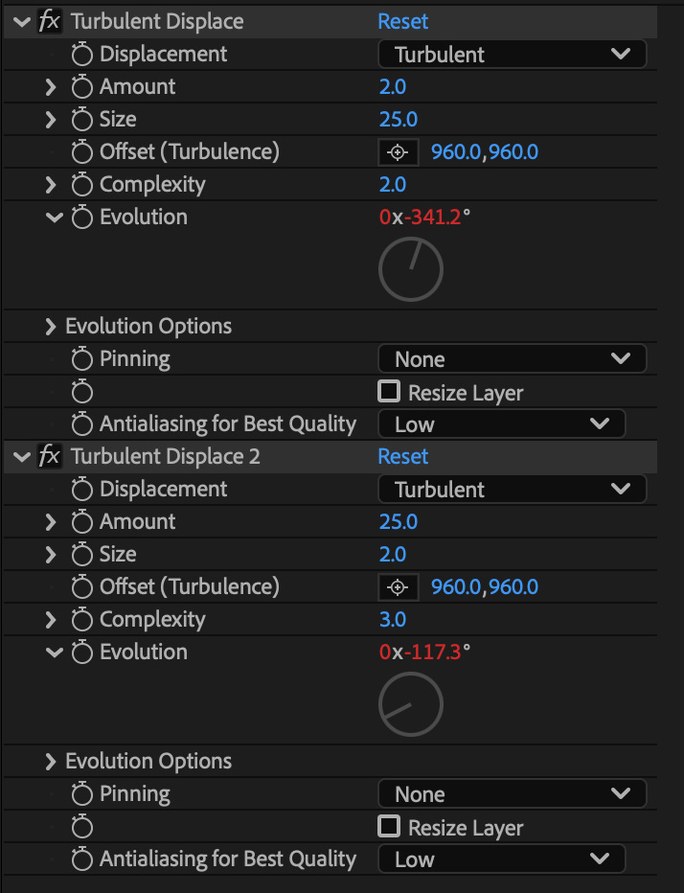Click Offset value 960.0,960.0 in Turbulent Displace 2
This screenshot has height=893, width=684.
(485, 587)
